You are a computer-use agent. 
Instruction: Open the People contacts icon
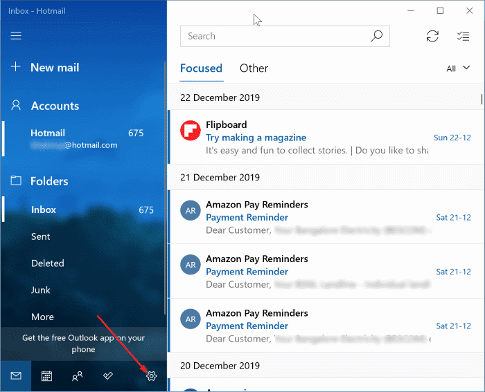[78, 376]
